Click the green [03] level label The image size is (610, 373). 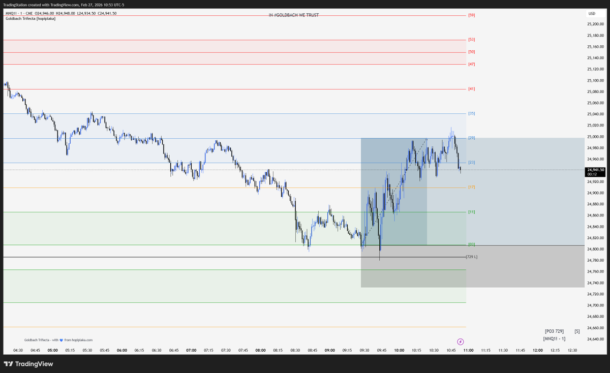[471, 244]
